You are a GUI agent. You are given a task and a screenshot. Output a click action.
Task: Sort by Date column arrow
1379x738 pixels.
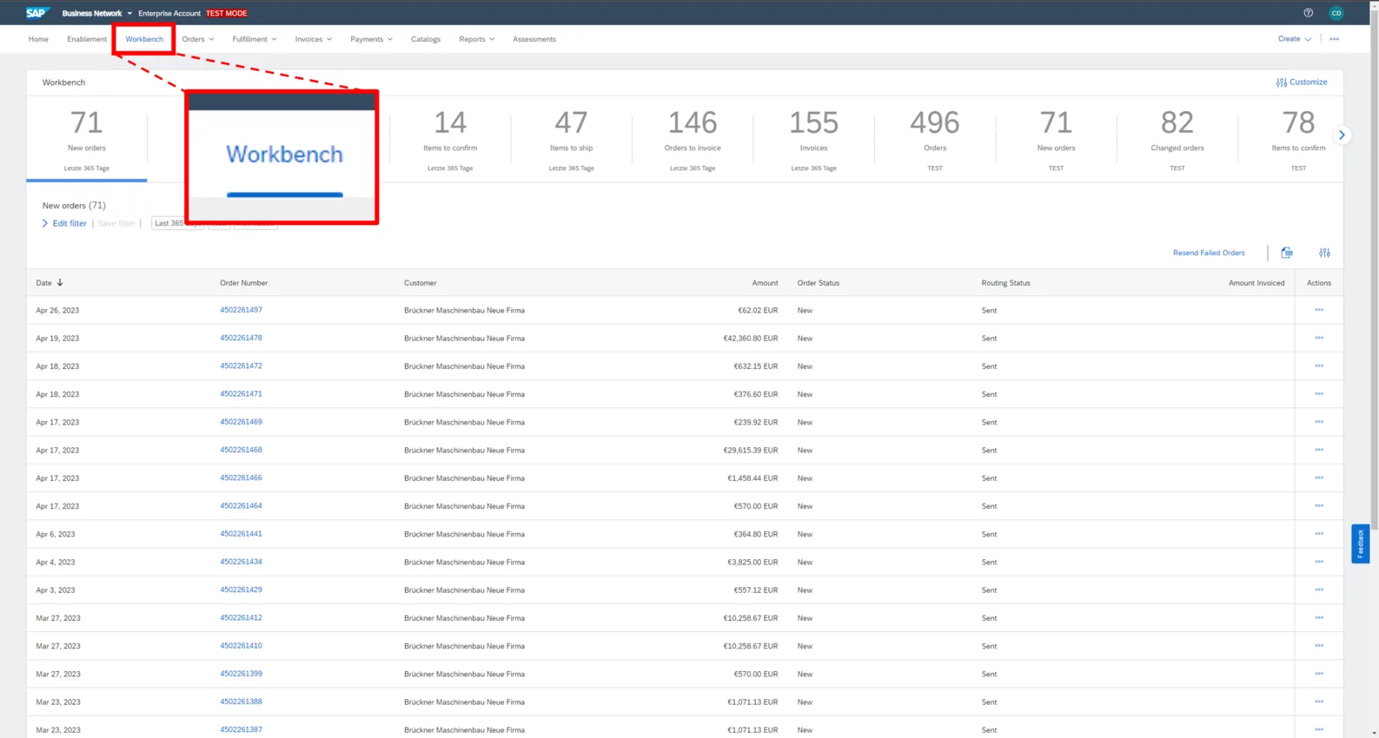(x=60, y=283)
